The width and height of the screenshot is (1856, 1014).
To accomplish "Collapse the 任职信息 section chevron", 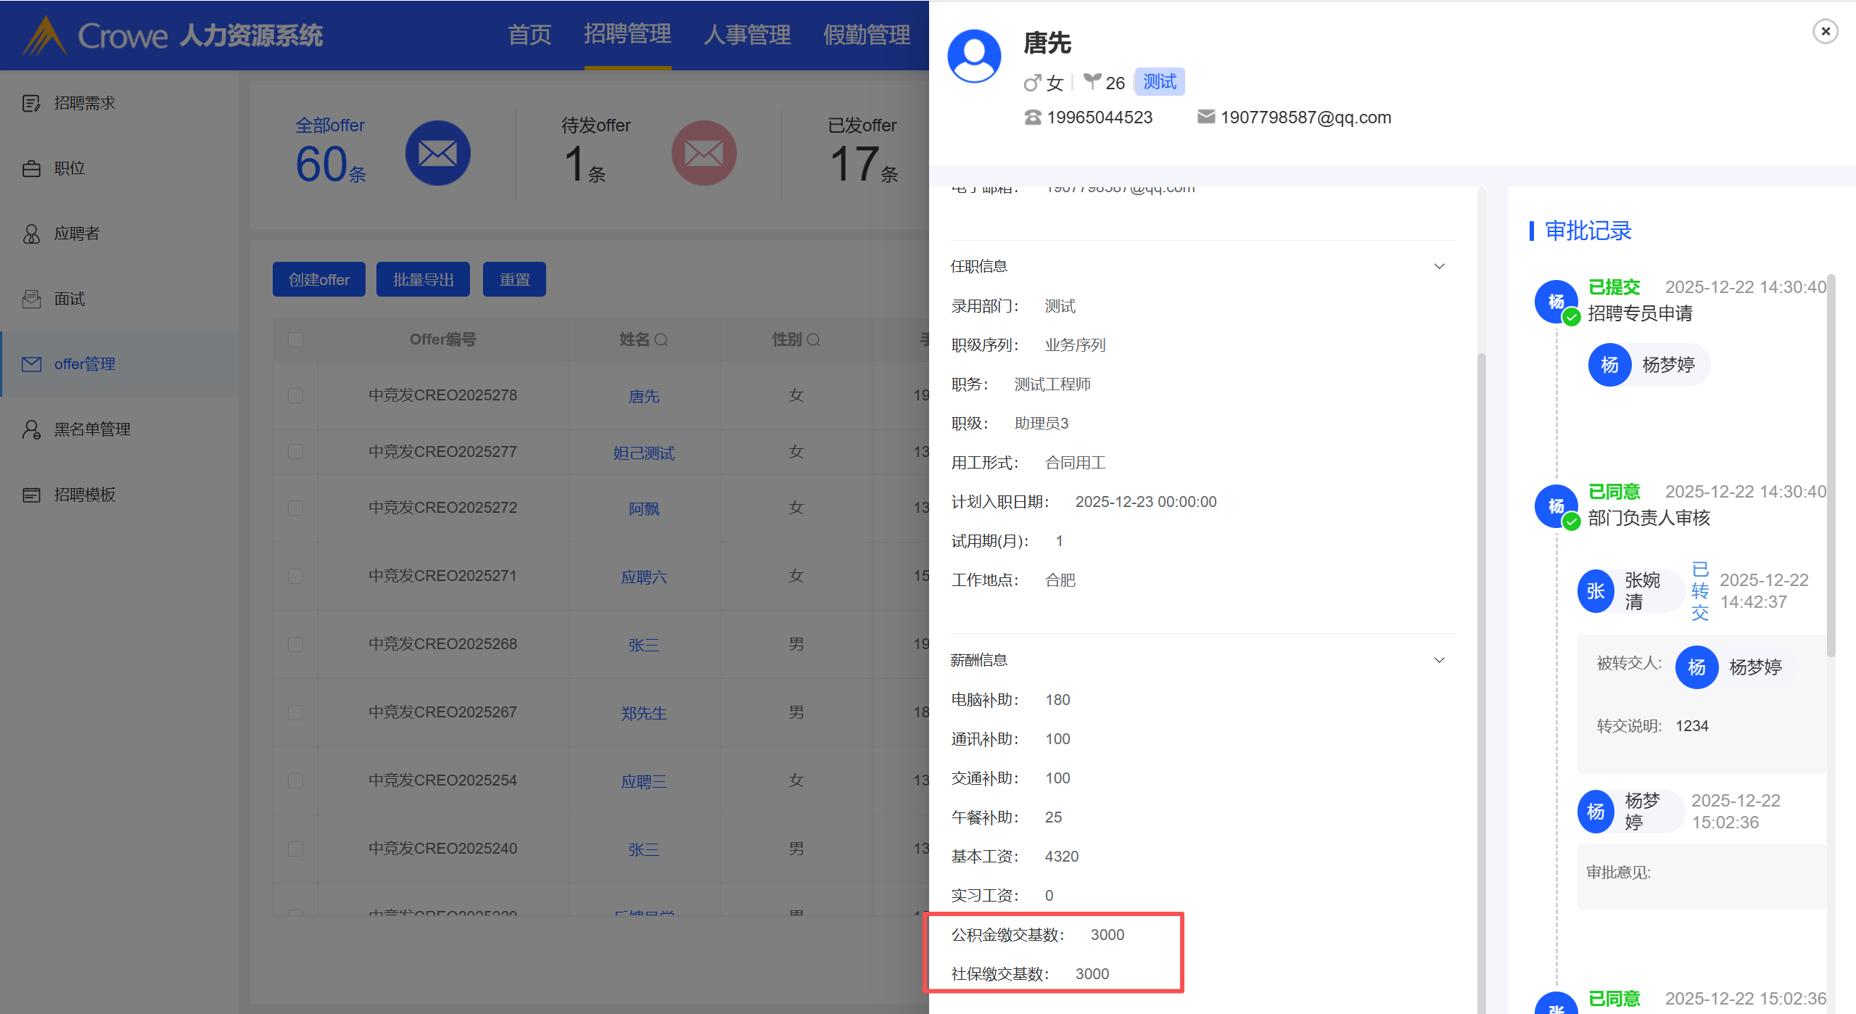I will click(x=1439, y=266).
